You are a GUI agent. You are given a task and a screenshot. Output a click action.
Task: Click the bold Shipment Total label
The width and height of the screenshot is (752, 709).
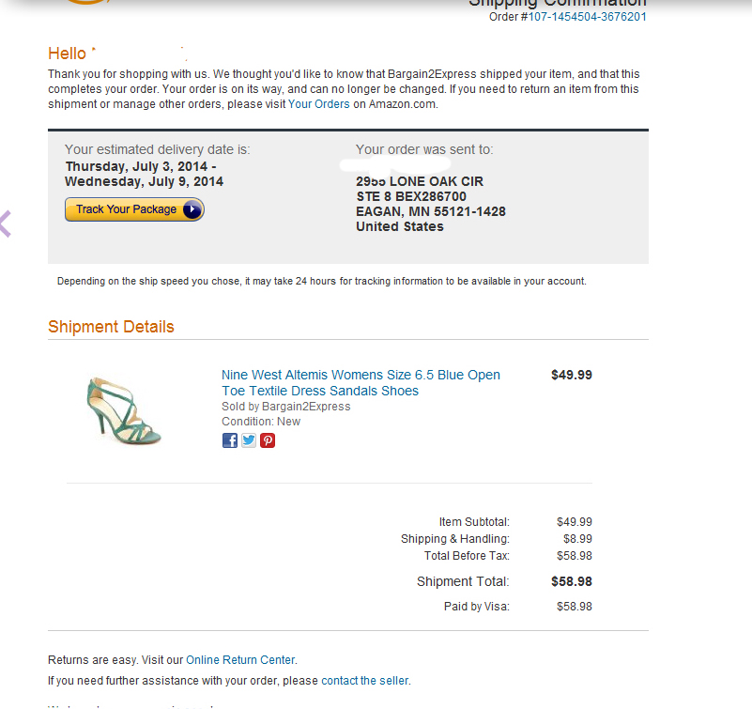[463, 581]
